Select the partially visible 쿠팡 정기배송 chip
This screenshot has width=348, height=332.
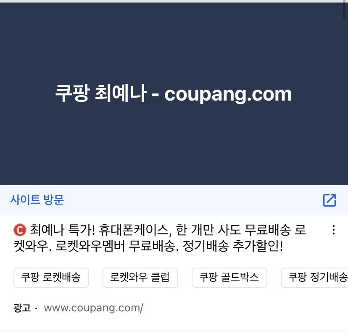[x=314, y=278]
